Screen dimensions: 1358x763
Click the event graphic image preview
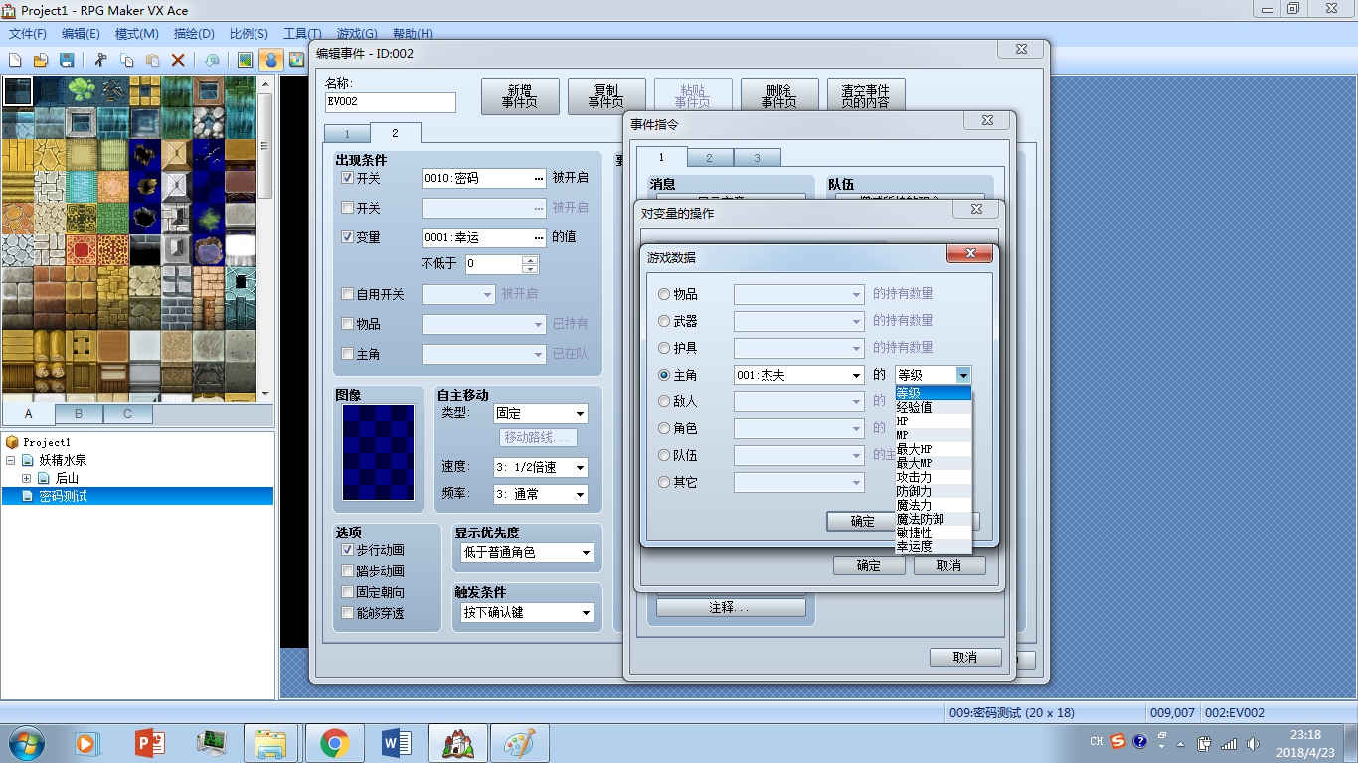click(x=378, y=452)
